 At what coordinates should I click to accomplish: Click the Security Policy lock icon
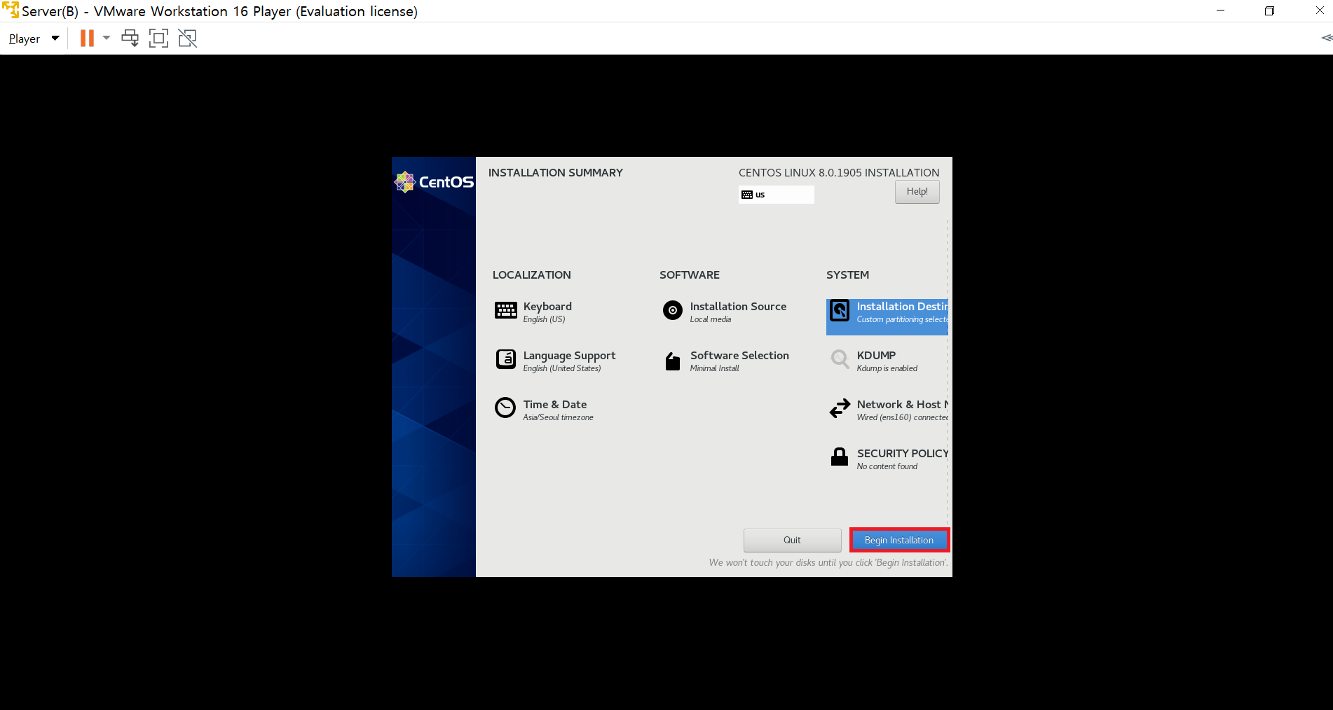(x=840, y=457)
